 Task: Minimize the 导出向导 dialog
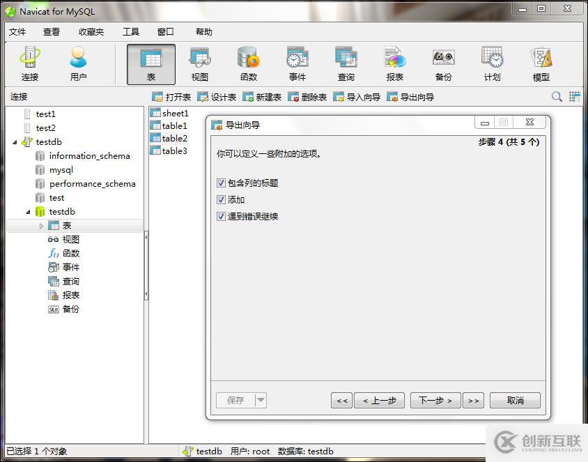485,122
